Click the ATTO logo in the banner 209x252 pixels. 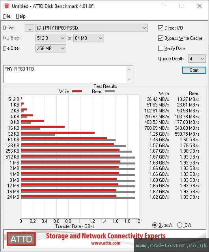pyautogui.click(x=21, y=239)
